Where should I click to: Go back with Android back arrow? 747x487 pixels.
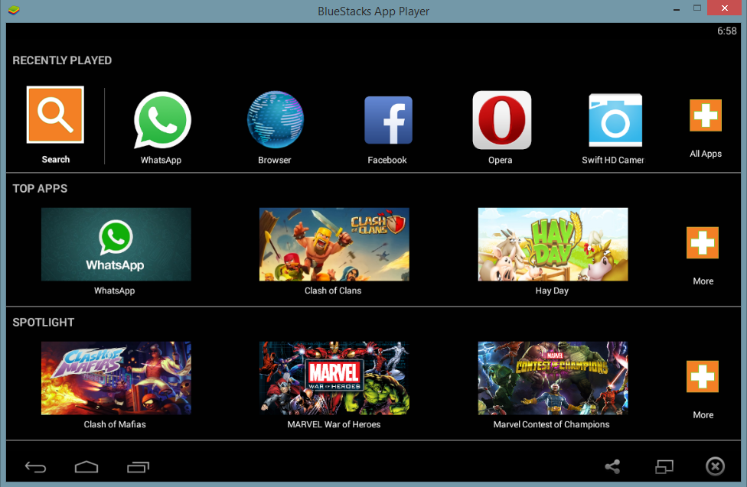click(x=35, y=467)
